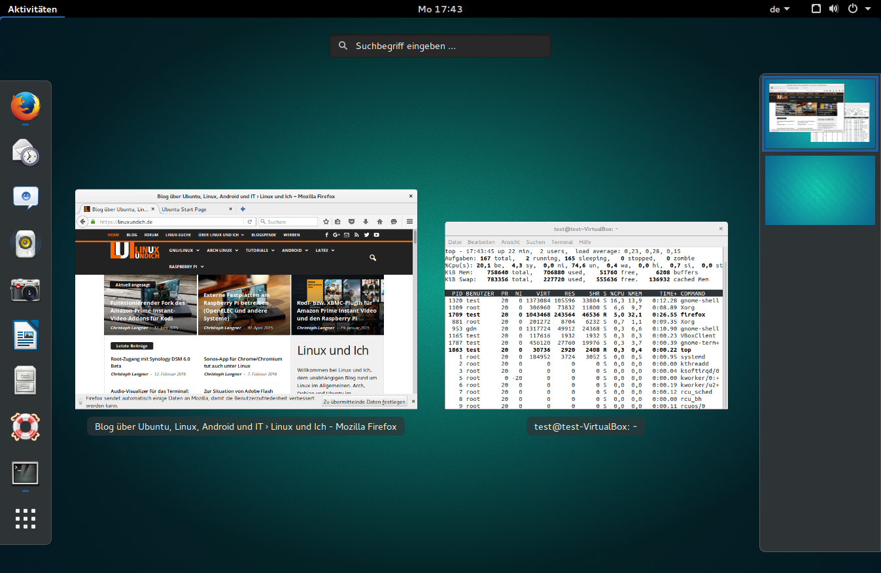Launch Firefox from the dock
Image resolution: width=881 pixels, height=573 pixels.
[26, 107]
